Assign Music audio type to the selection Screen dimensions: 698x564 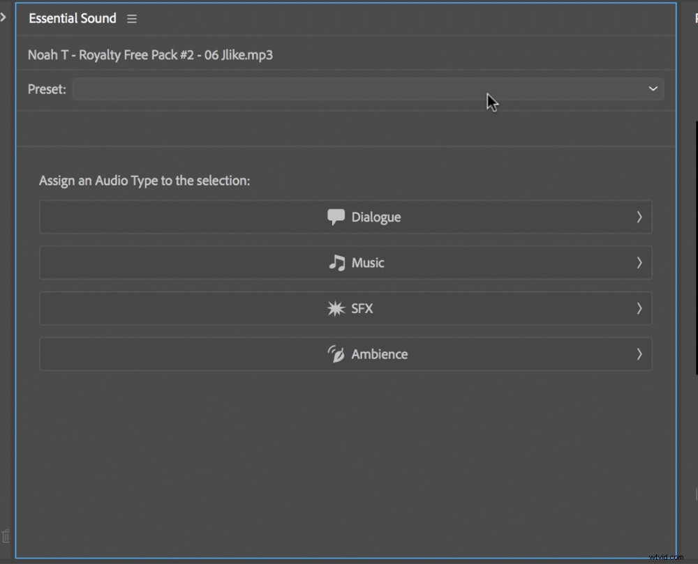346,263
